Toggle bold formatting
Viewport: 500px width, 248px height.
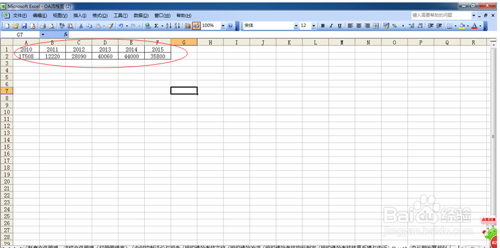323,26
